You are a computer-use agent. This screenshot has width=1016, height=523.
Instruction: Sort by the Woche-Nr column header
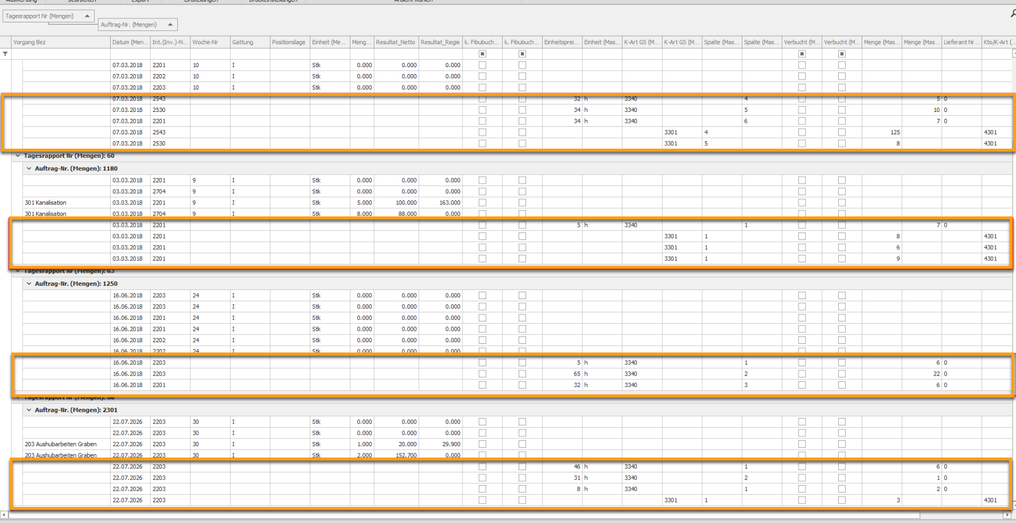pyautogui.click(x=211, y=42)
